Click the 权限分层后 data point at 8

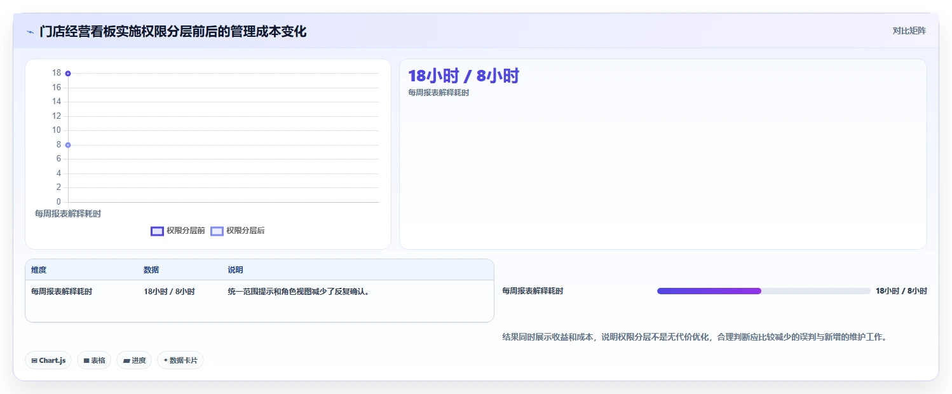point(68,145)
